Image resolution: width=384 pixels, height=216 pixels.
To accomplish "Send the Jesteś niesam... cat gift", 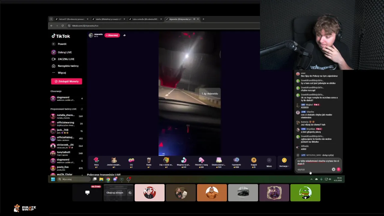I will pyautogui.click(x=114, y=162).
